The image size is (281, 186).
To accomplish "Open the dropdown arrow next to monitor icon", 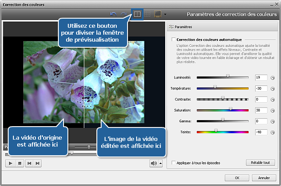I will tap(166, 15).
